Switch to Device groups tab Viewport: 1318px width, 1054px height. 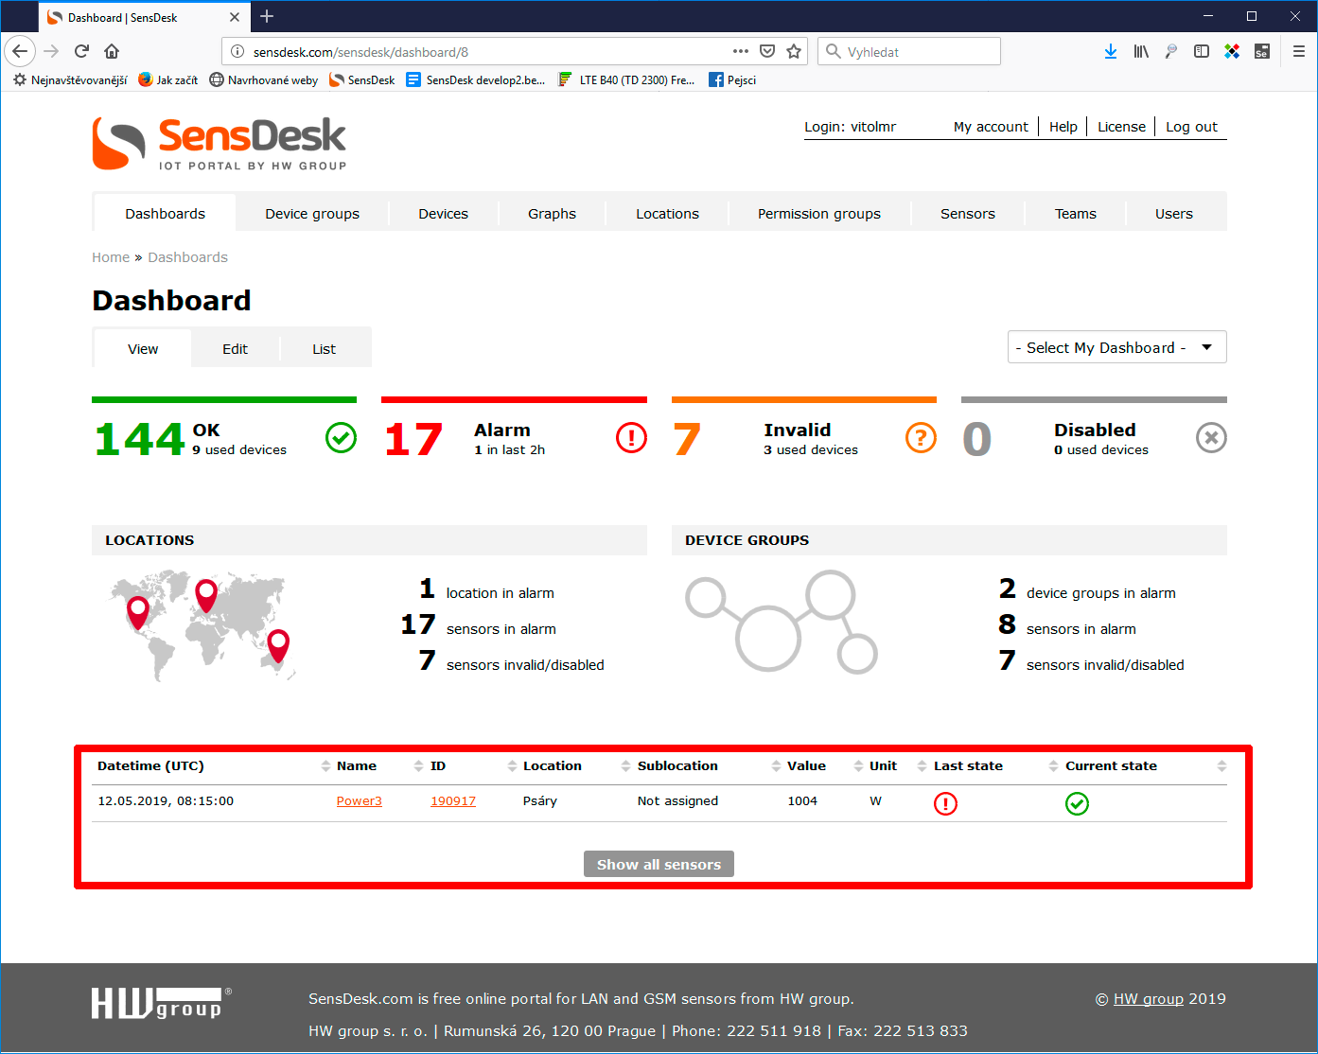pyautogui.click(x=312, y=213)
